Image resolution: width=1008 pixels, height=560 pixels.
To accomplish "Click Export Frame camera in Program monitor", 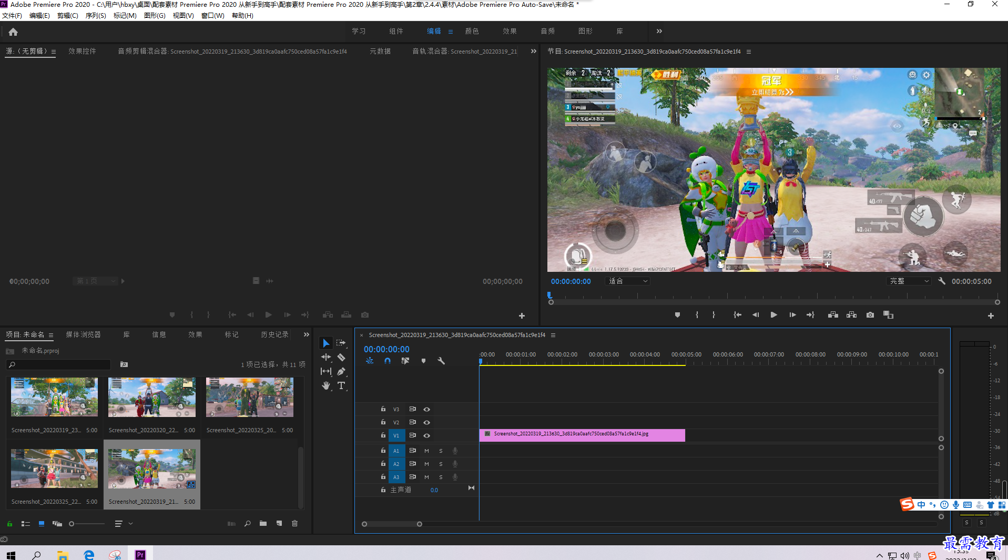I will (x=870, y=315).
